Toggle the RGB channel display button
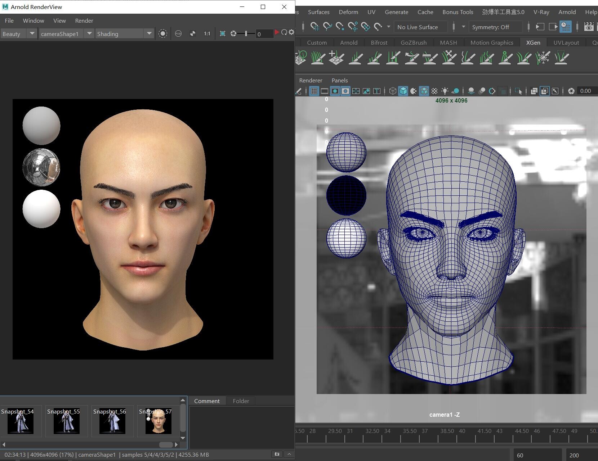598x461 pixels. tap(178, 33)
